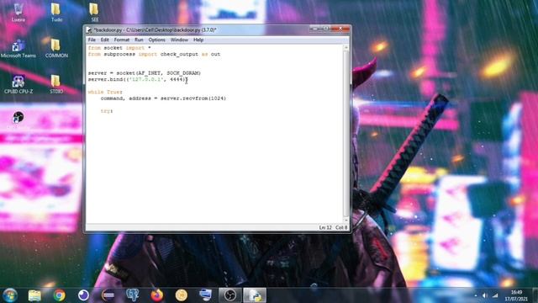Select the SEE folder on desktop
This screenshot has height=303, width=538.
click(x=94, y=13)
